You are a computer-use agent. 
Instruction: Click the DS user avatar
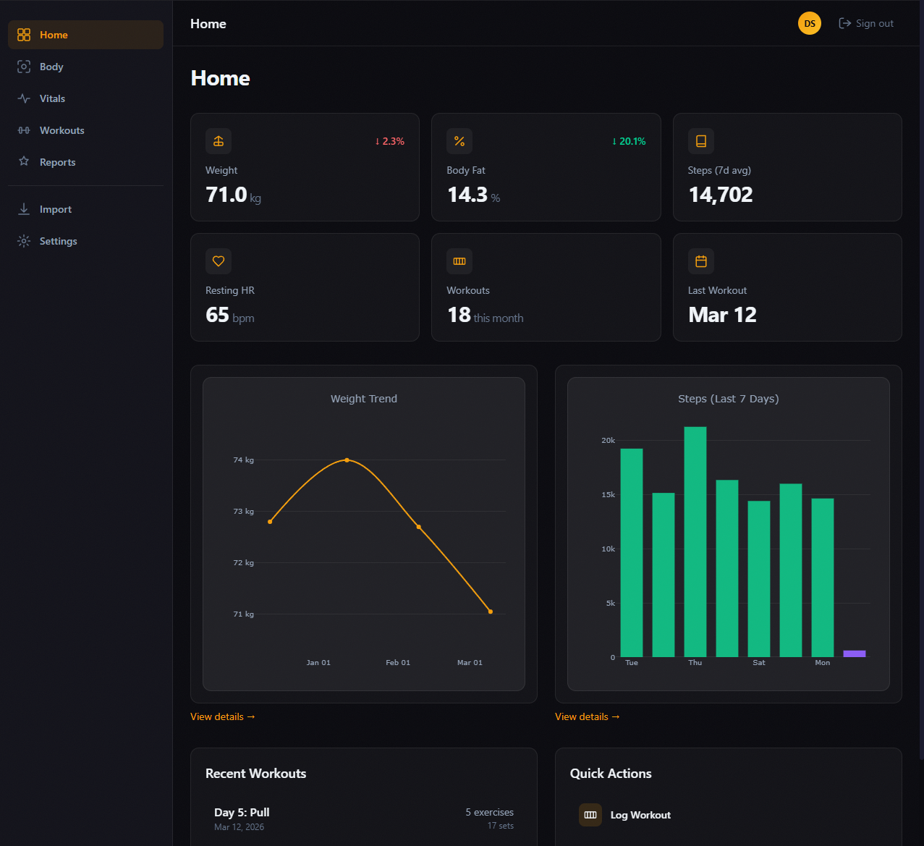pos(809,24)
